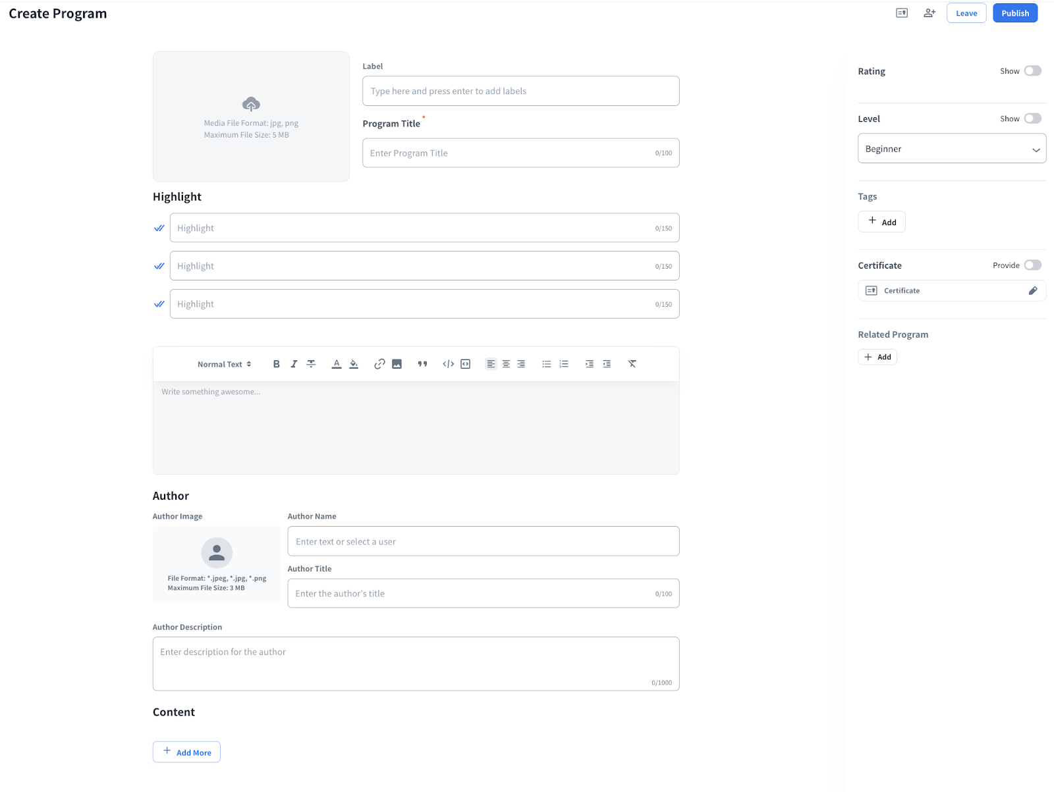Toggle bold formatting in the editor

(277, 364)
